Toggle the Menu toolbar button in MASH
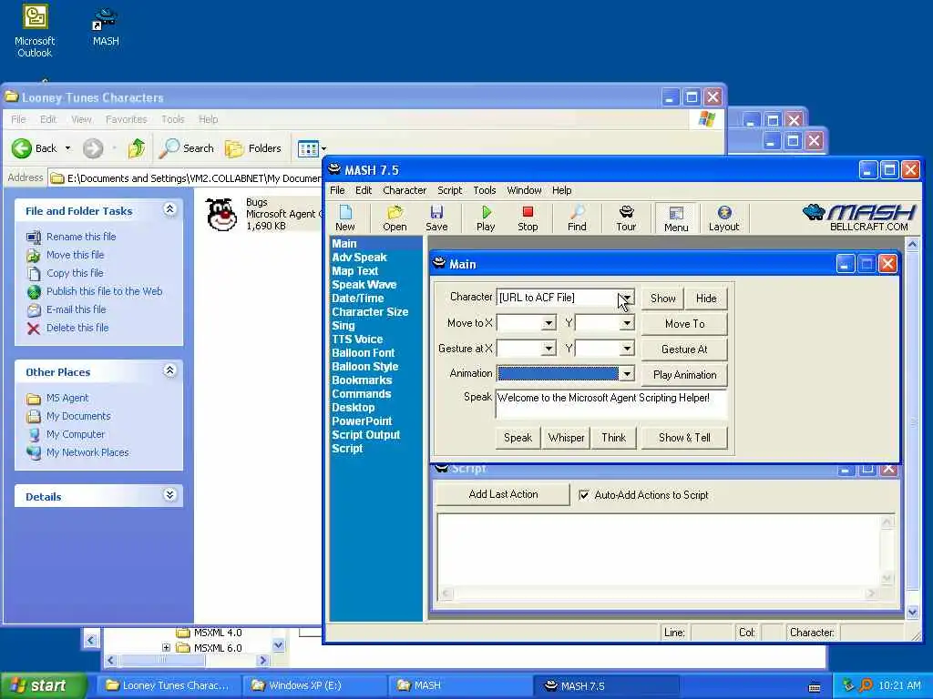Viewport: 933px width, 699px height. click(x=676, y=218)
